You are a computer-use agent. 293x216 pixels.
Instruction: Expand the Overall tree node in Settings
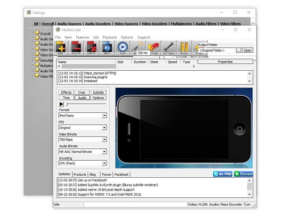click(x=32, y=32)
